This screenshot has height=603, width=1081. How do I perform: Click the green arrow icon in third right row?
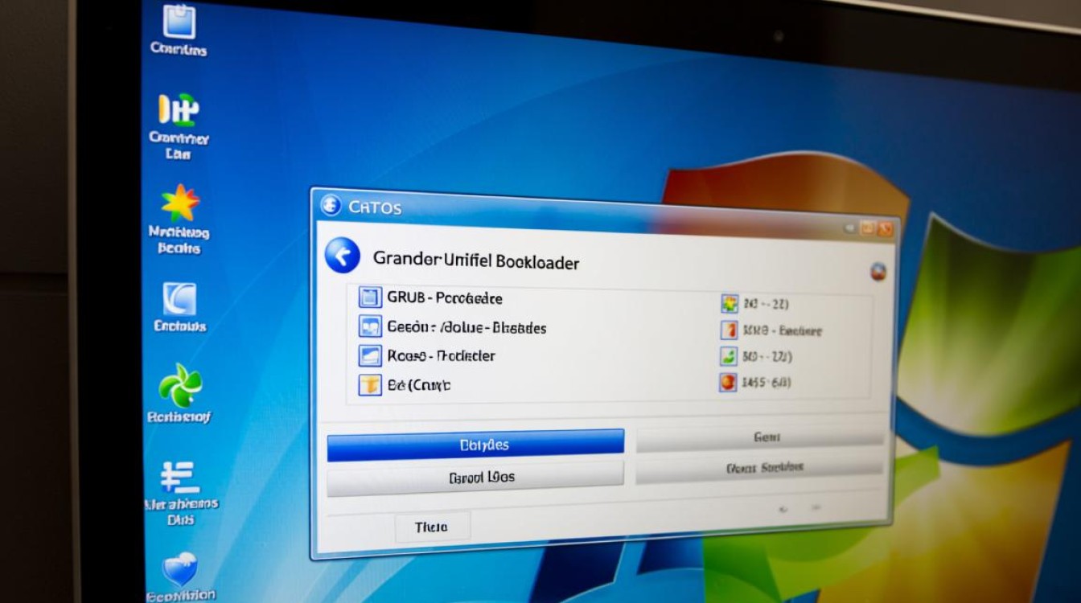tap(729, 356)
